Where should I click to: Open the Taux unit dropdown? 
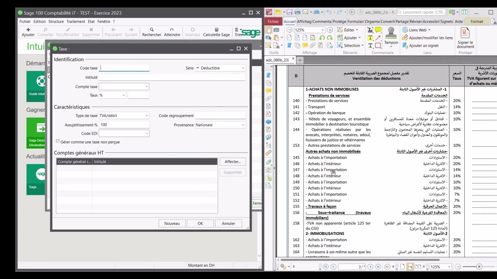tap(113, 95)
